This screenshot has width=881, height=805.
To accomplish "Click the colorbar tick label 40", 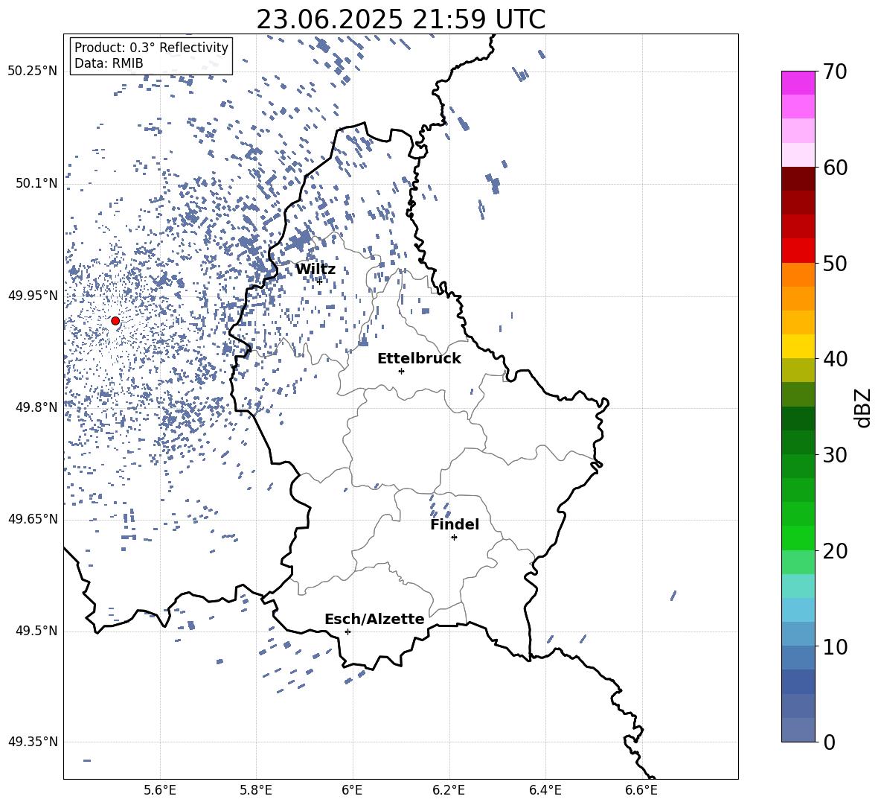I will (835, 359).
